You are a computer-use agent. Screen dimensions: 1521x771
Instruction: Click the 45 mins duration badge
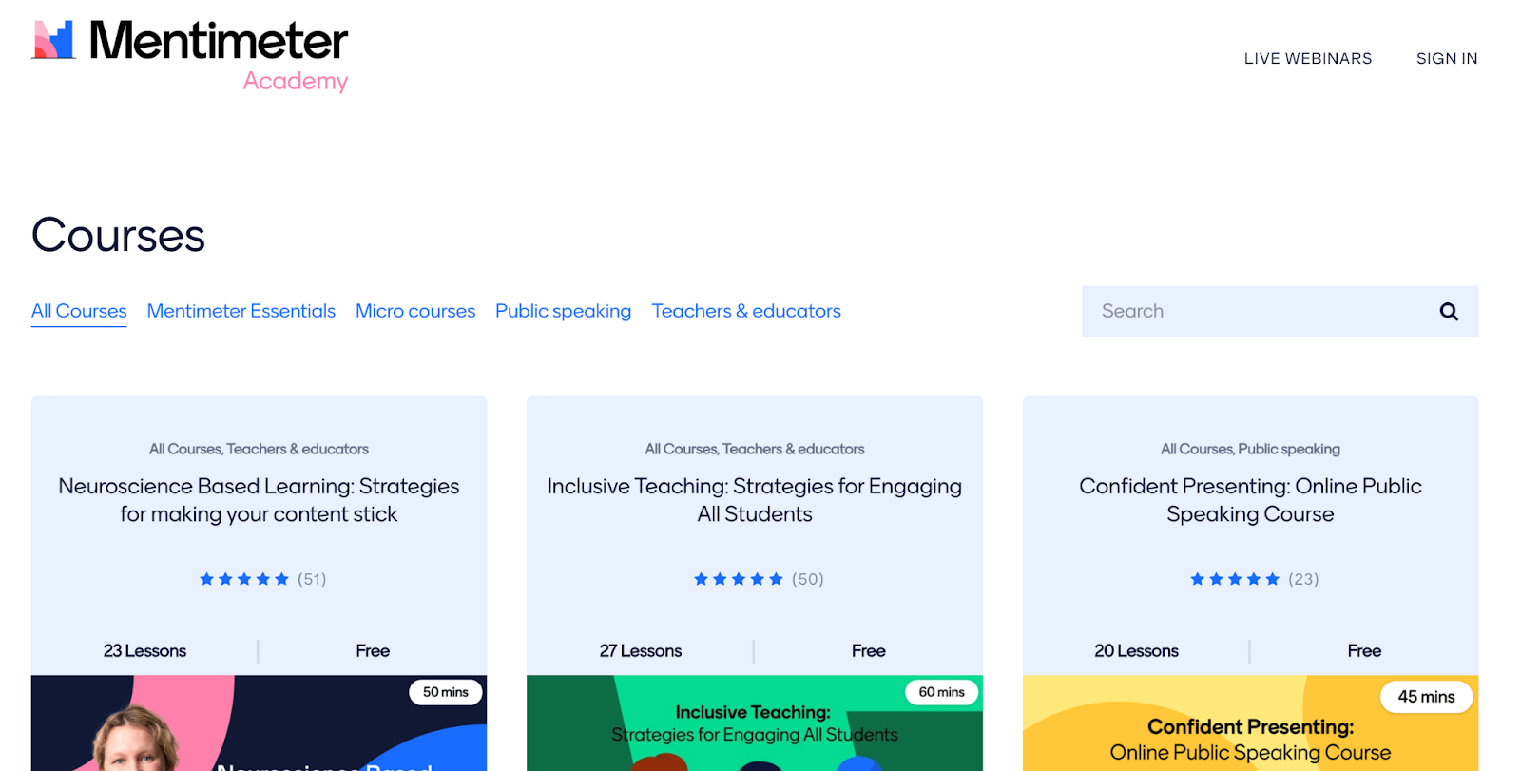1426,697
